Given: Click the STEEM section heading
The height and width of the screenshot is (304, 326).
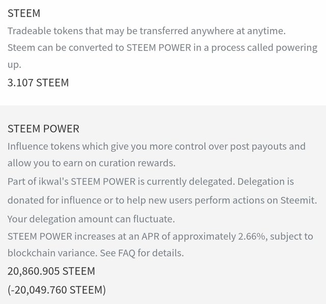Looking at the screenshot, I should click(x=24, y=13).
